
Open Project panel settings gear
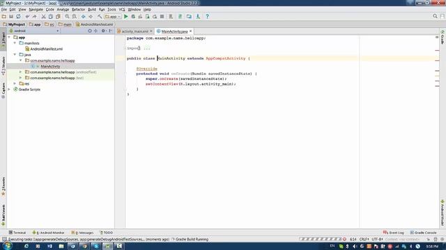(104, 31)
